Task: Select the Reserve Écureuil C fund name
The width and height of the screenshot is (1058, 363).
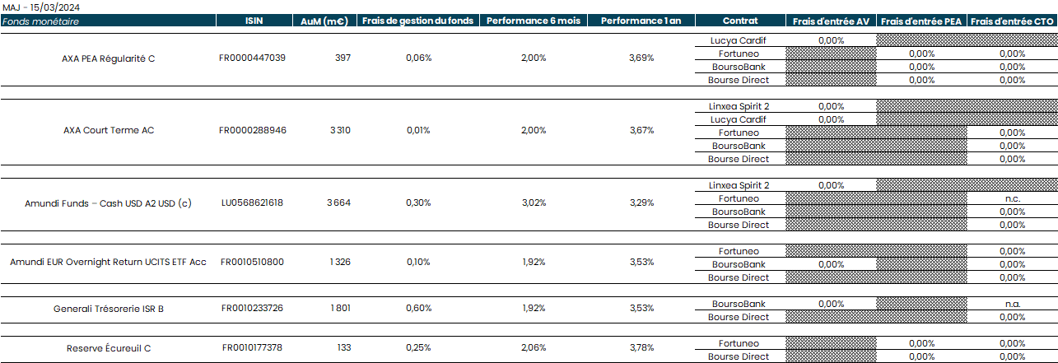Action: click(x=108, y=348)
